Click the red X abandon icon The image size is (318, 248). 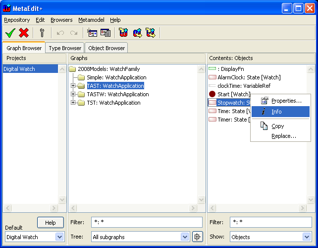tap(24, 33)
